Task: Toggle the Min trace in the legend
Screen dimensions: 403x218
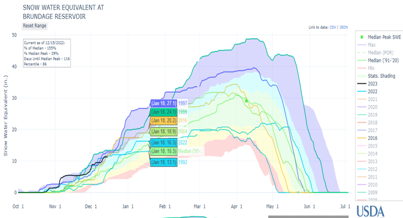Action: point(371,68)
